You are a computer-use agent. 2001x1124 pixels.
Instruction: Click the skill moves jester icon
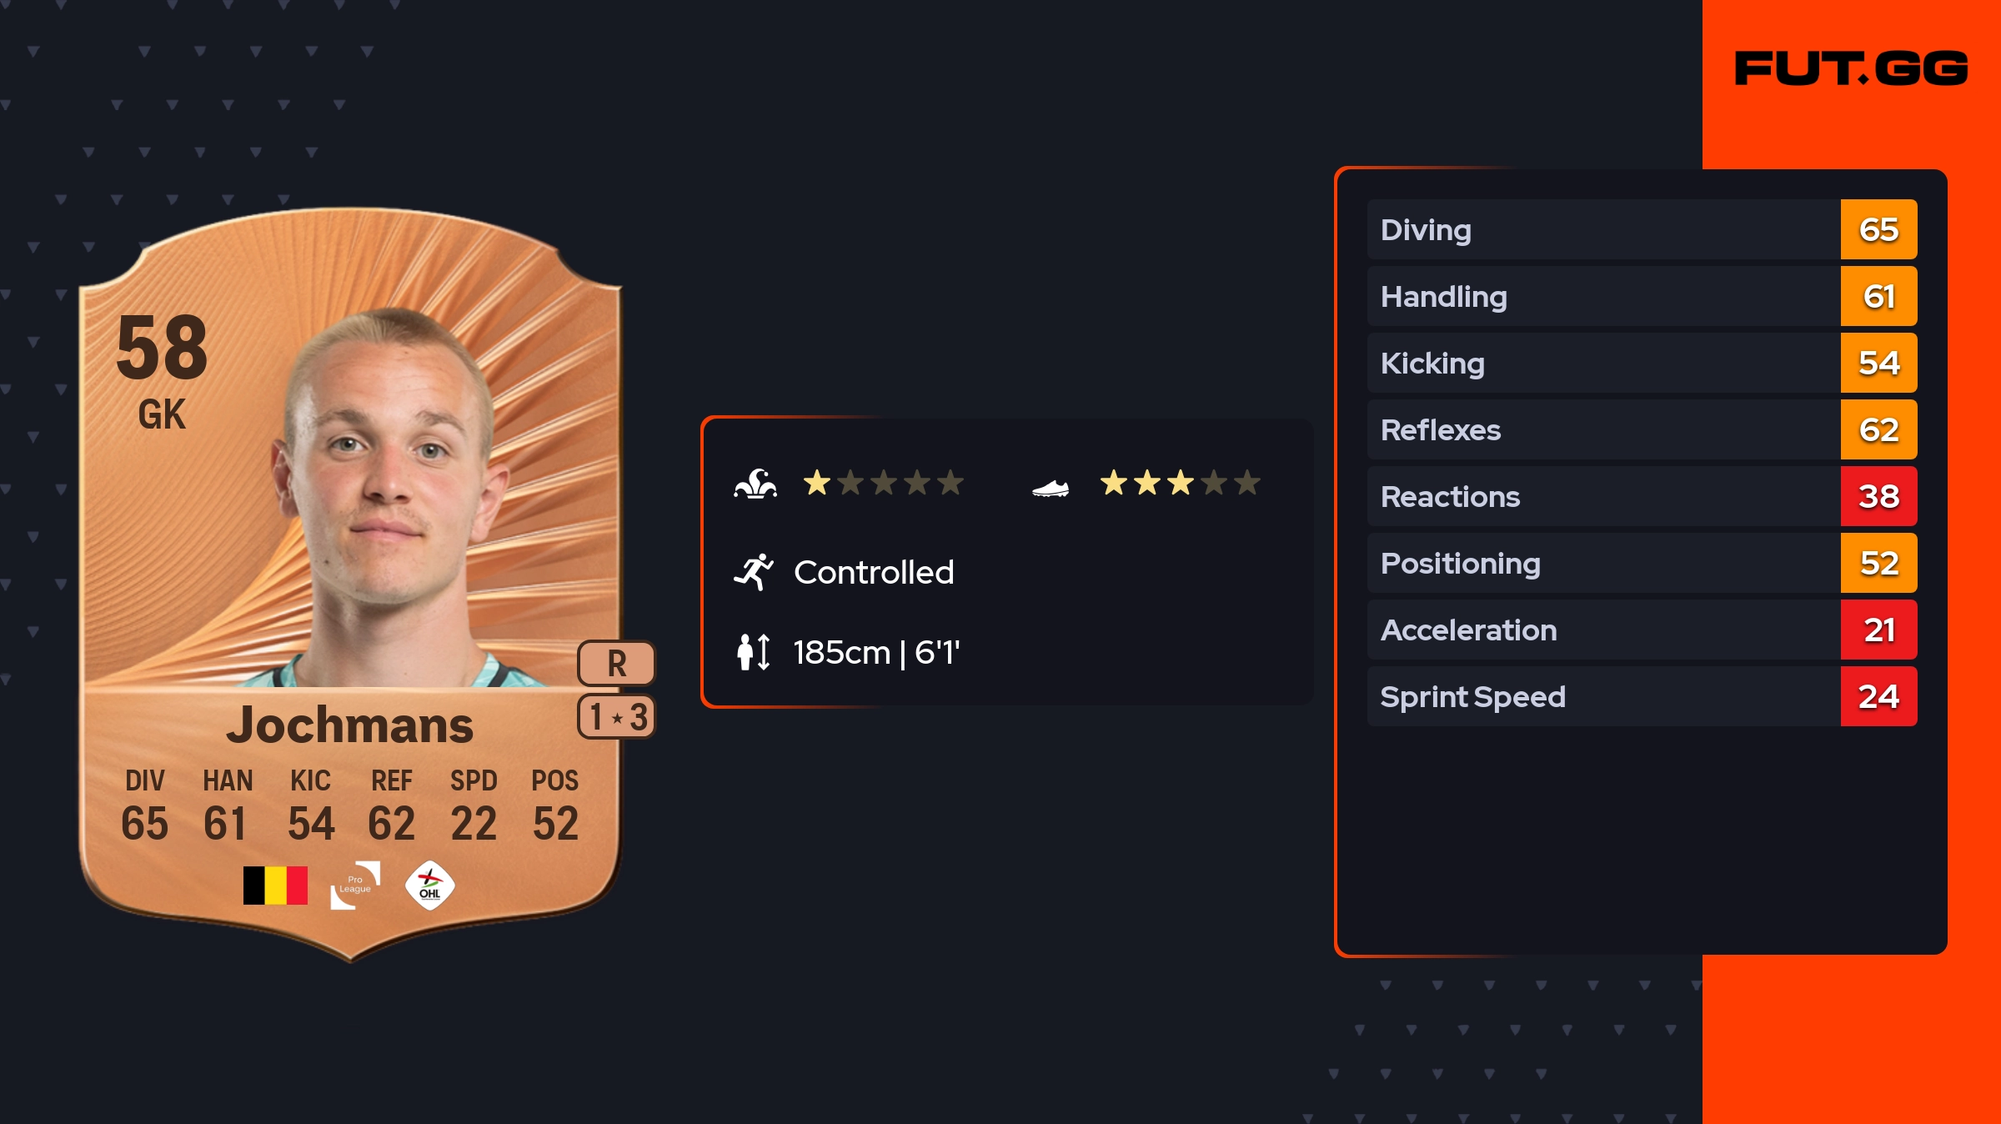coord(755,484)
